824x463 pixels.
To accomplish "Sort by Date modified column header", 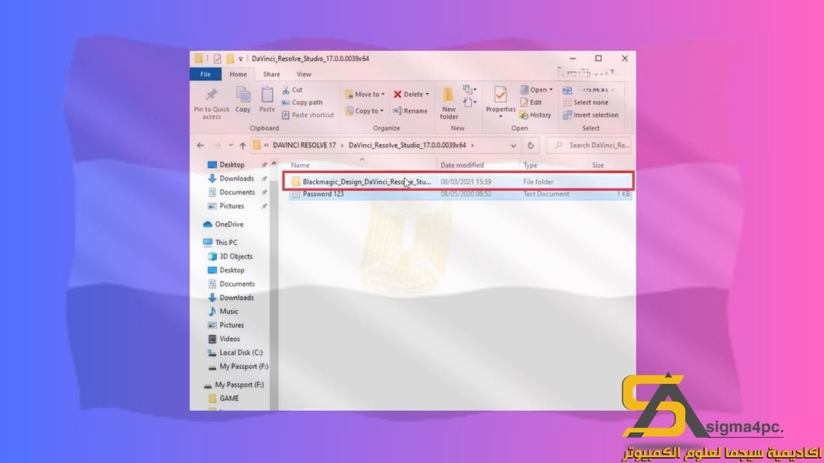I will 478,165.
